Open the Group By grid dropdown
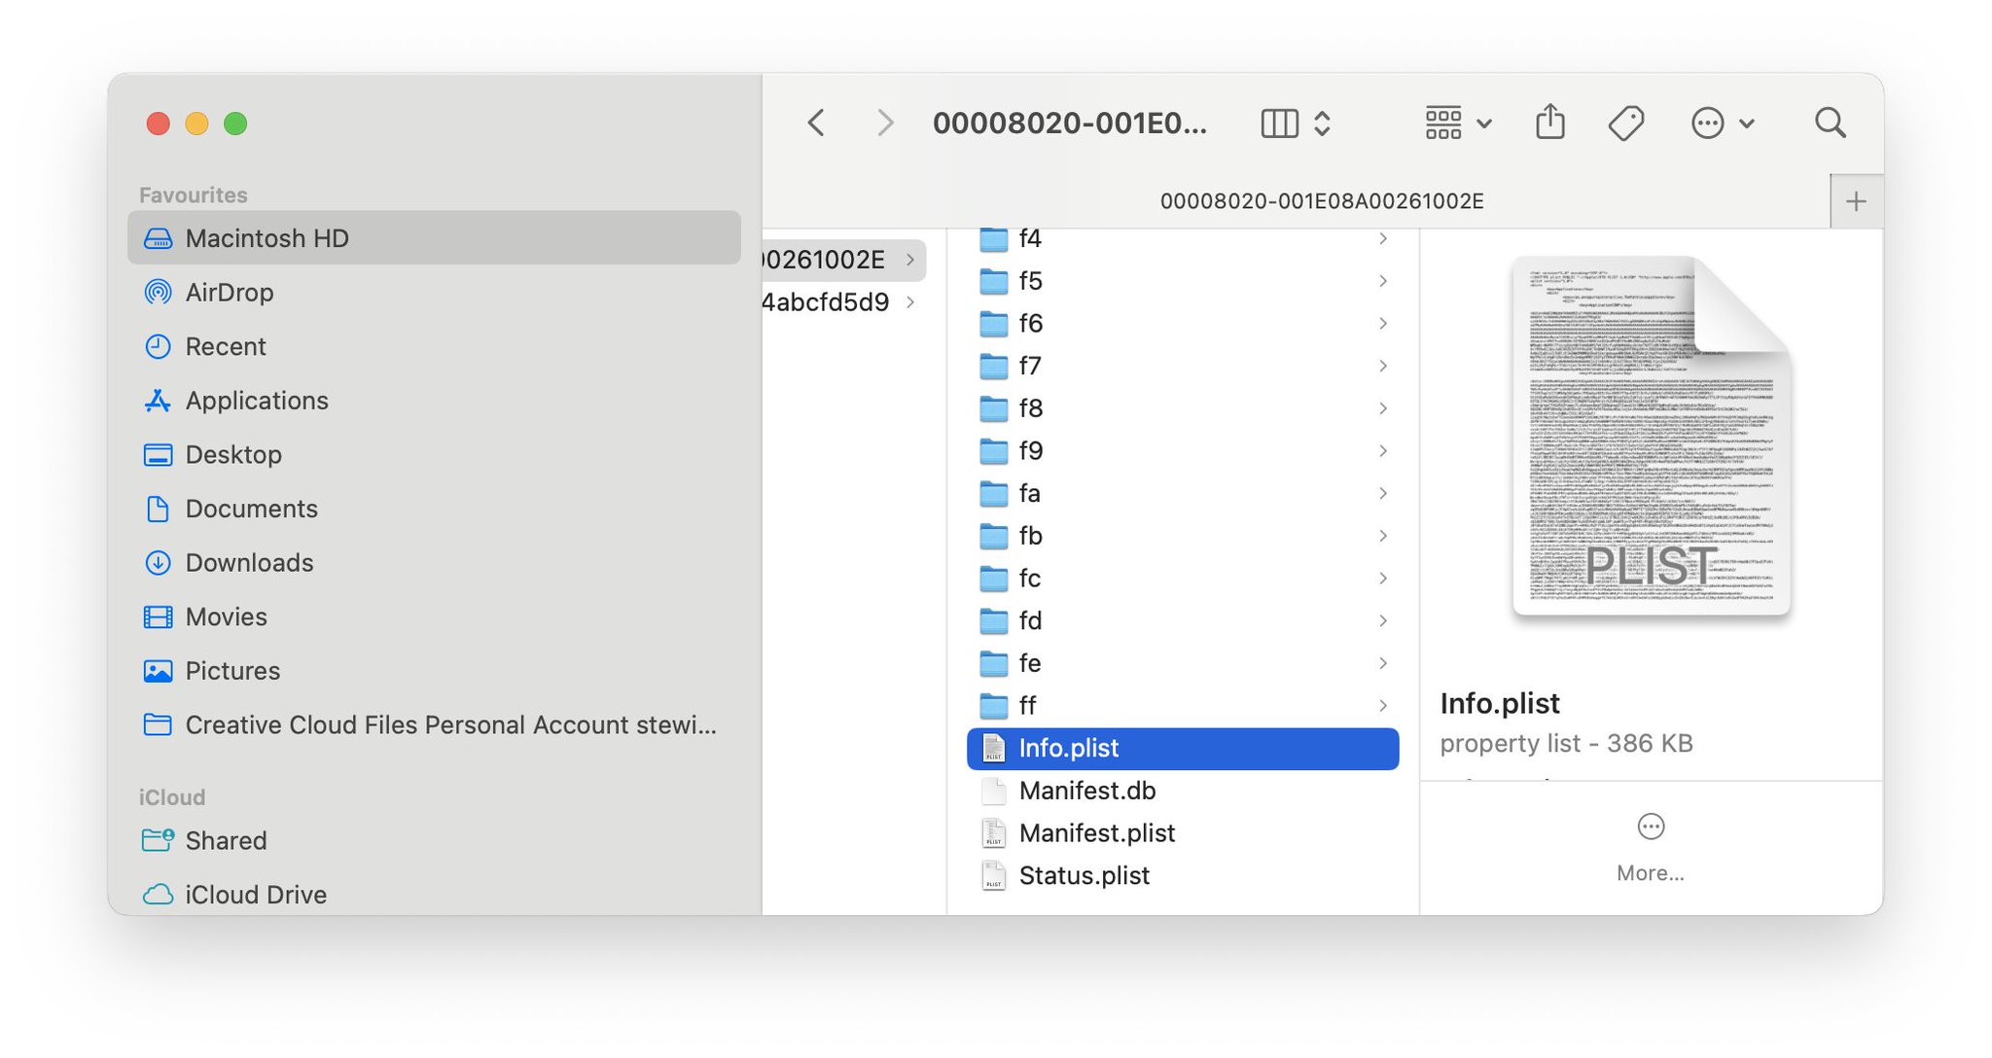 tap(1457, 123)
